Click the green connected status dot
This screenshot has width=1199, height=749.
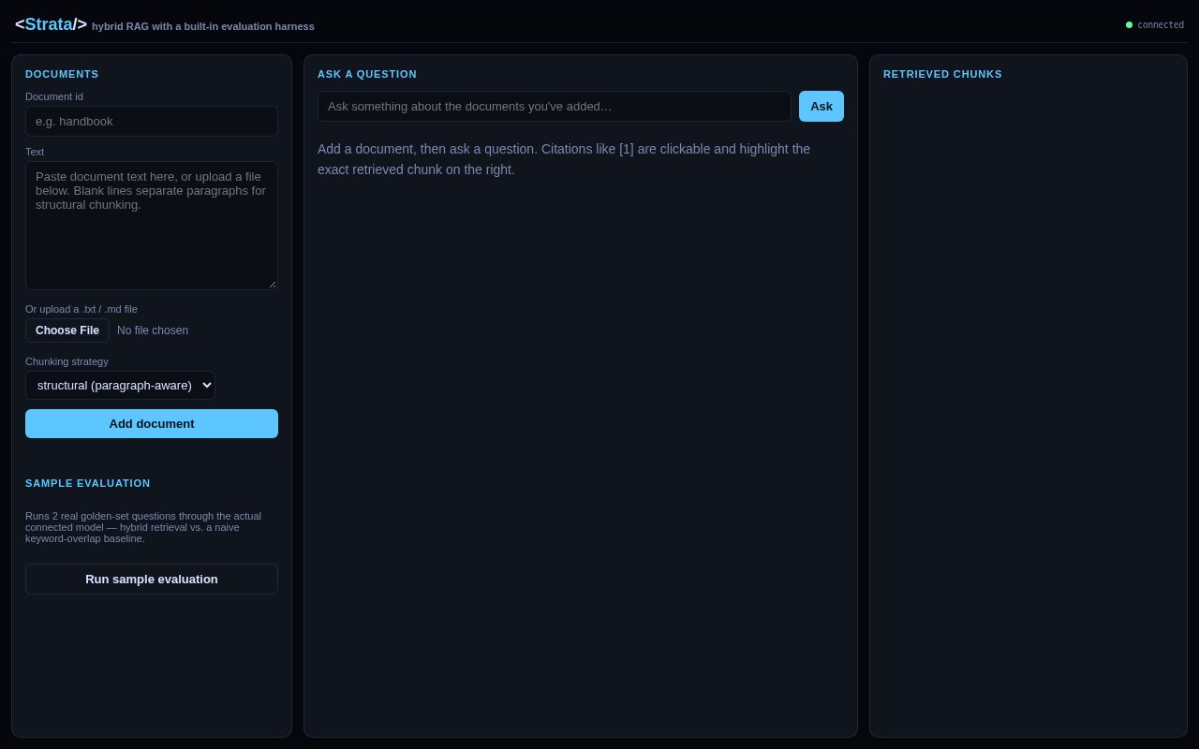click(1129, 25)
